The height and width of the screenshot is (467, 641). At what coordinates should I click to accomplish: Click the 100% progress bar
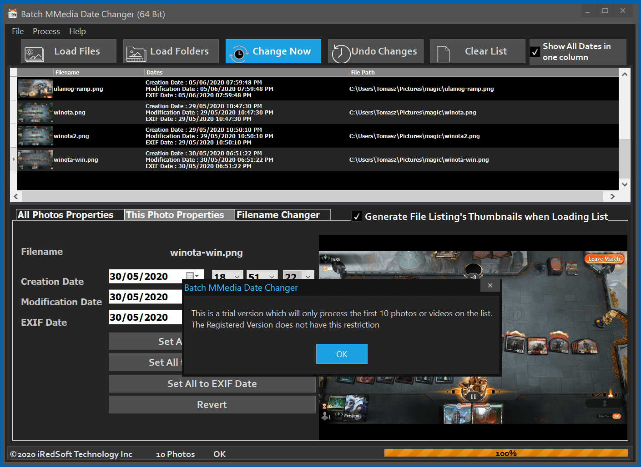pyautogui.click(x=506, y=453)
